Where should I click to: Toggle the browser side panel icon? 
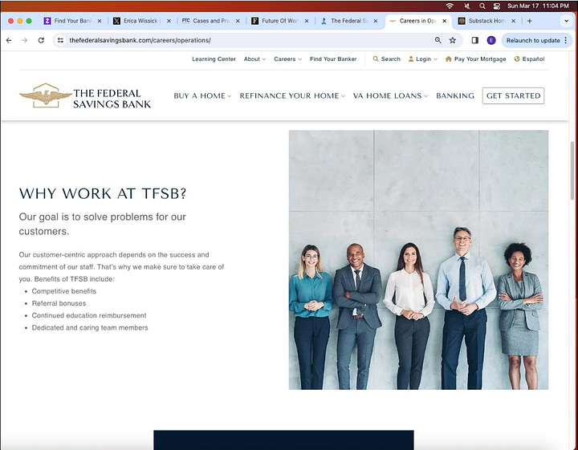tap(474, 40)
